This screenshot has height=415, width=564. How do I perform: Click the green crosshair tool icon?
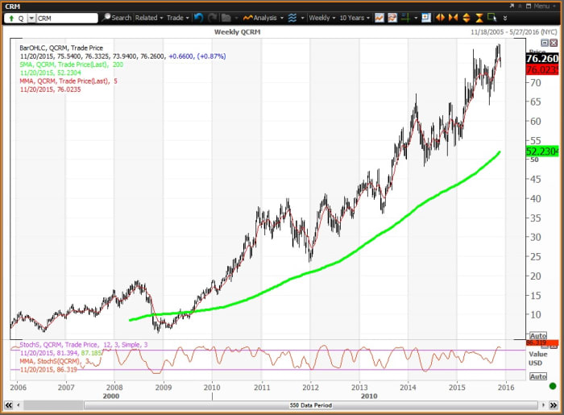[407, 17]
